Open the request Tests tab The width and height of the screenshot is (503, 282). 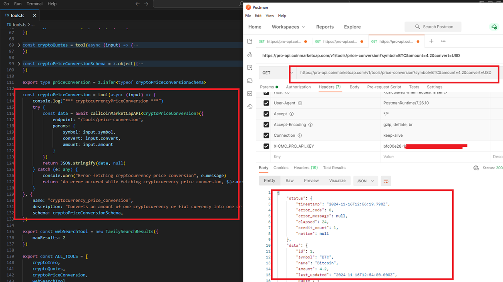414,87
